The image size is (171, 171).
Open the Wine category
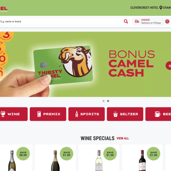pos(14,114)
